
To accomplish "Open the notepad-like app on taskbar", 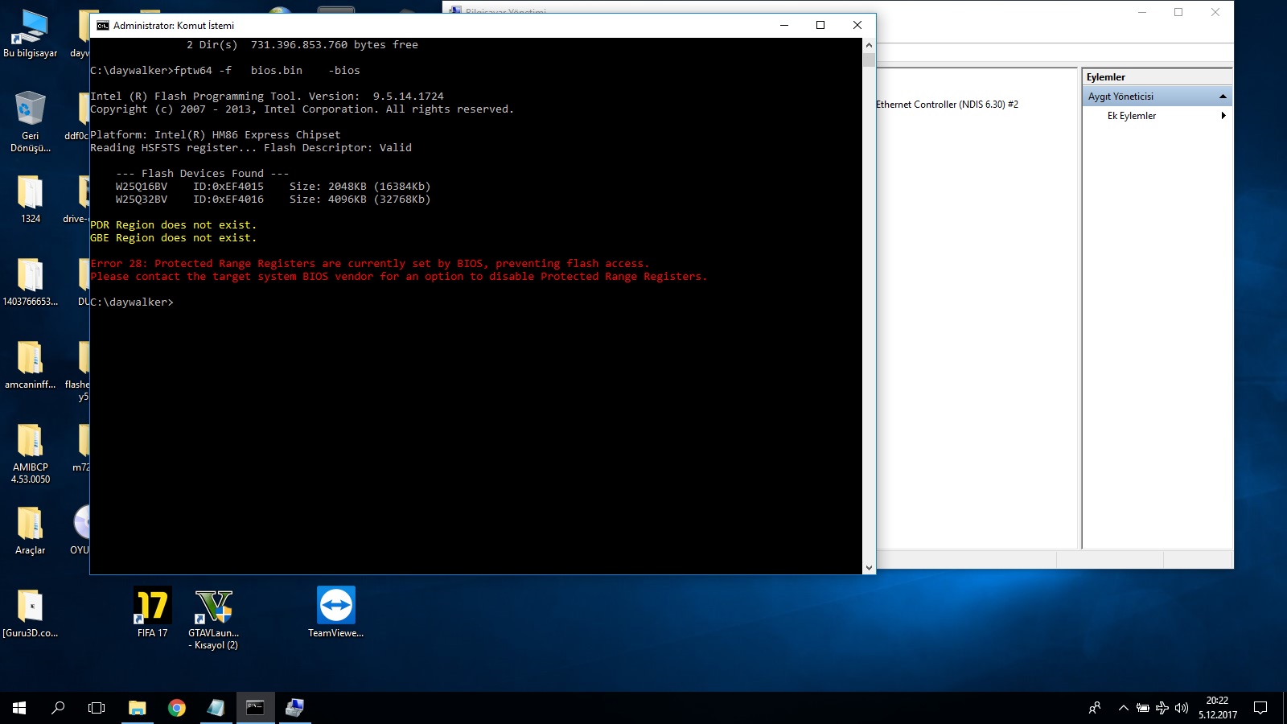I will (x=216, y=708).
